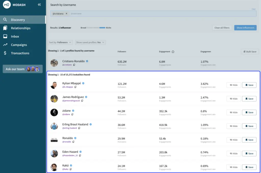Collapse the sidebar with double chevron icon
Image resolution: width=261 pixels, height=173 pixels.
(x=39, y=5)
